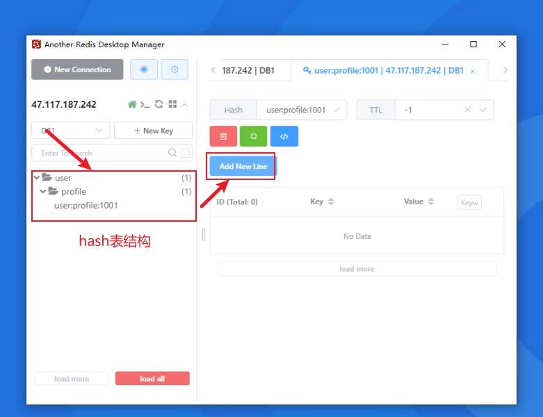Open the grid menu icon for connection

(172, 104)
